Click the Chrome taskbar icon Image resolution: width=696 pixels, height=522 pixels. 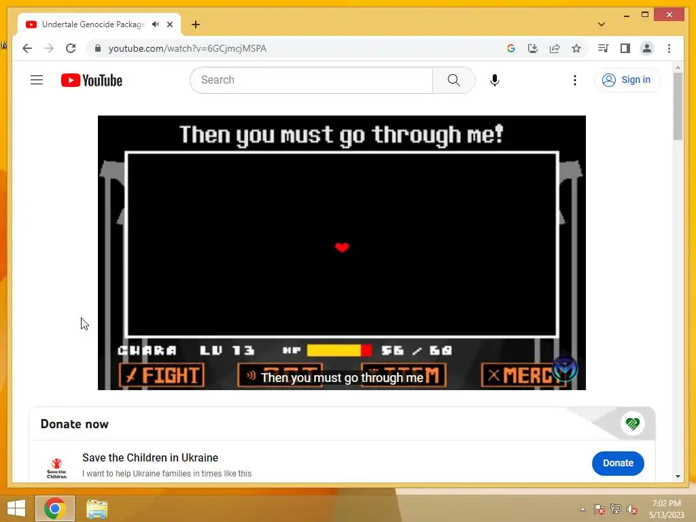coord(55,508)
